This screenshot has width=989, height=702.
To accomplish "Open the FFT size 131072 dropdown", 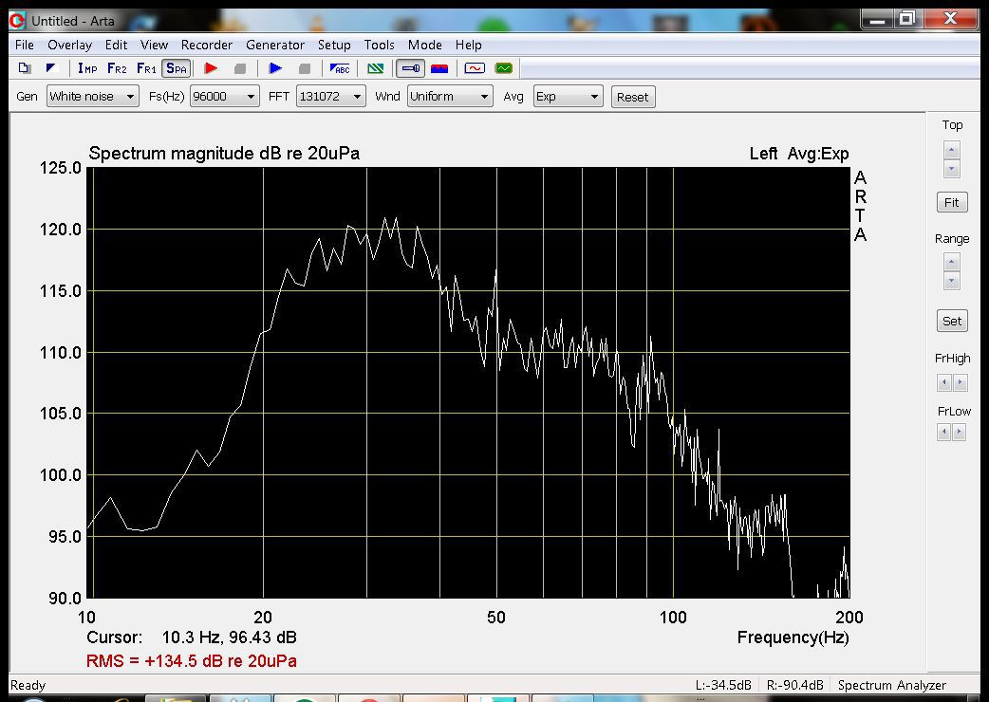I will (x=331, y=97).
